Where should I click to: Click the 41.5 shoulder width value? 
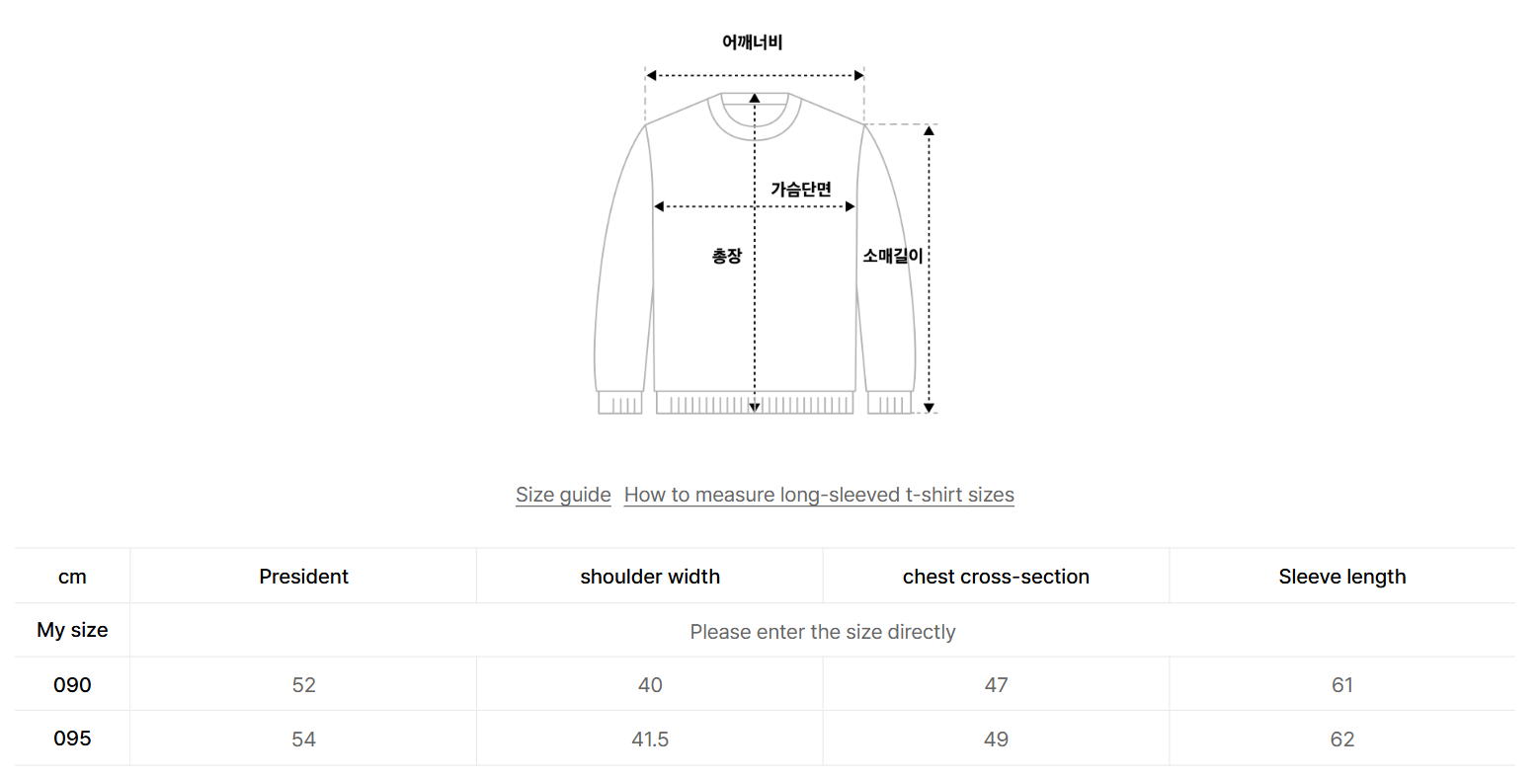[650, 739]
